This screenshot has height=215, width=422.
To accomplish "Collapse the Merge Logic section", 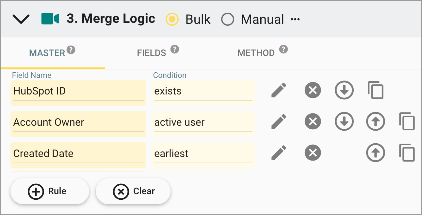I will point(21,19).
